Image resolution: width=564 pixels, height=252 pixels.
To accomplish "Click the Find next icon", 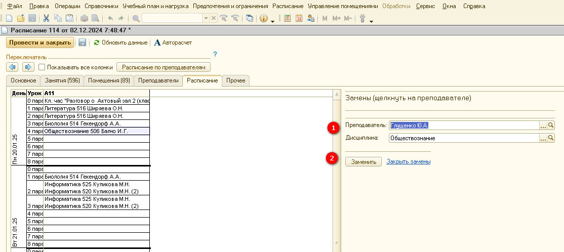I will tap(224, 18).
